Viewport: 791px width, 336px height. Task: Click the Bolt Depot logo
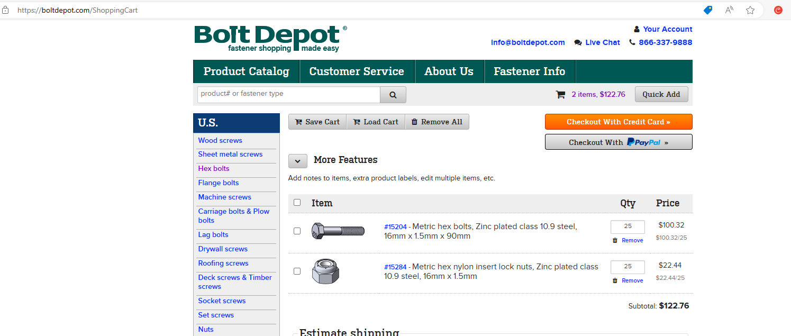pos(271,39)
